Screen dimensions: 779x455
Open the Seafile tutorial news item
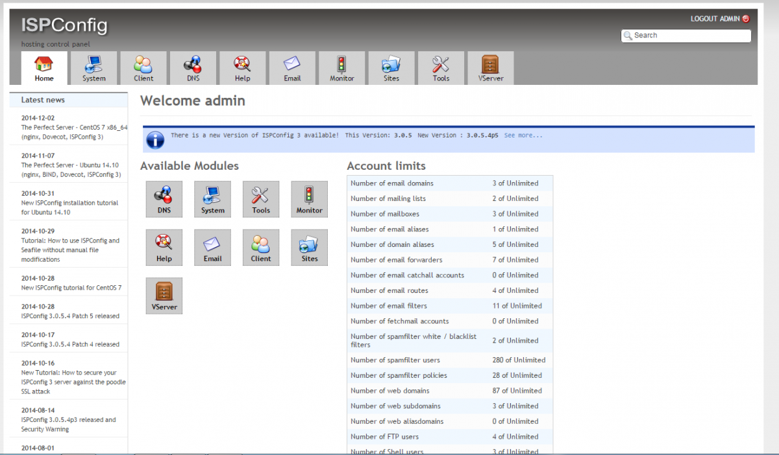[x=70, y=250]
